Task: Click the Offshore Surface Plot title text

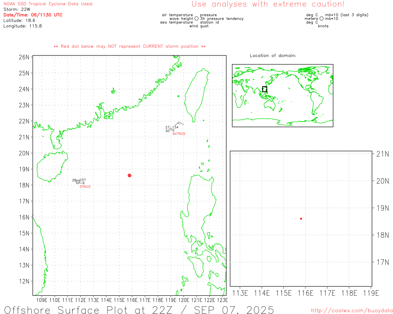Action: pyautogui.click(x=139, y=310)
